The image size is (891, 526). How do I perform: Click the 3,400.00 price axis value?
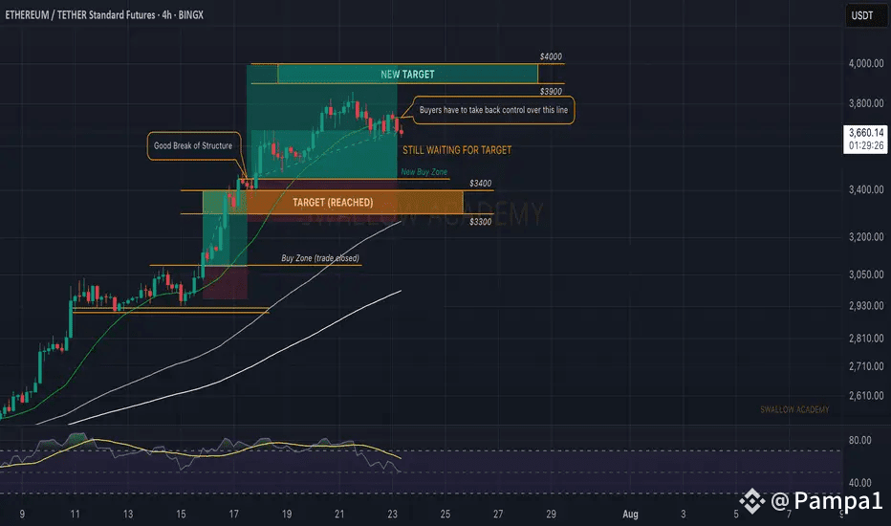point(866,189)
